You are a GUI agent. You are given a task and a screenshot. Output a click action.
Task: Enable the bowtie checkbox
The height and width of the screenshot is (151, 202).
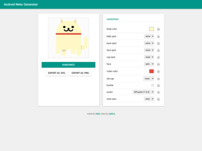pyautogui.click(x=153, y=85)
